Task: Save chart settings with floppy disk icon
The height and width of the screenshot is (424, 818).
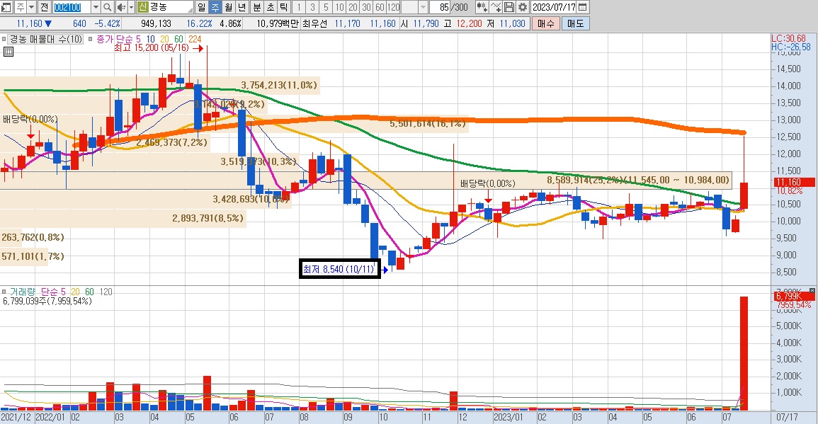Action: (x=509, y=7)
